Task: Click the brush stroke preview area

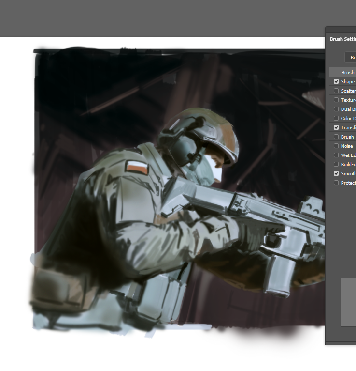Action: [x=348, y=302]
